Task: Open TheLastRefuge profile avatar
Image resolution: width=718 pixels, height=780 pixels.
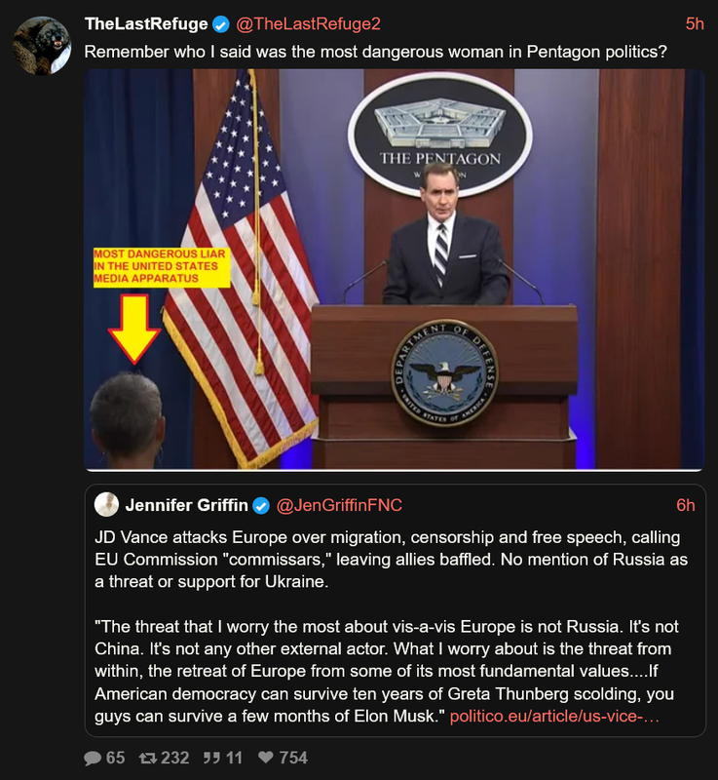Action: point(42,46)
